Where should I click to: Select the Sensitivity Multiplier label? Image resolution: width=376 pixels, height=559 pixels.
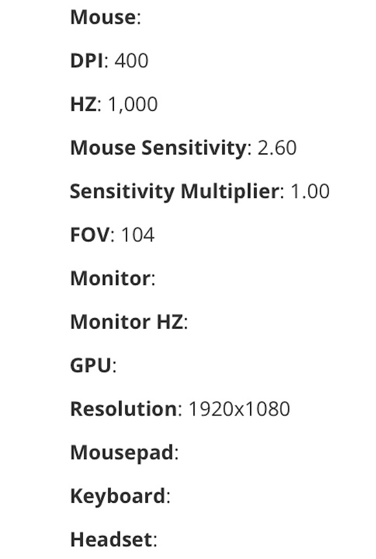[175, 192]
